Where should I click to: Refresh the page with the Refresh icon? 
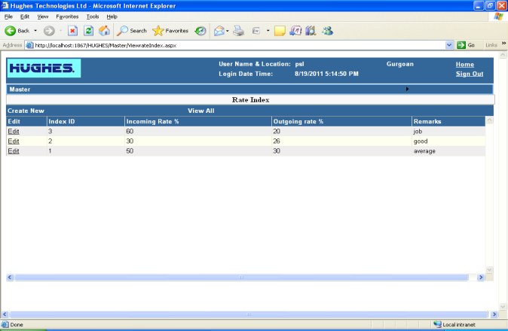pyautogui.click(x=88, y=31)
